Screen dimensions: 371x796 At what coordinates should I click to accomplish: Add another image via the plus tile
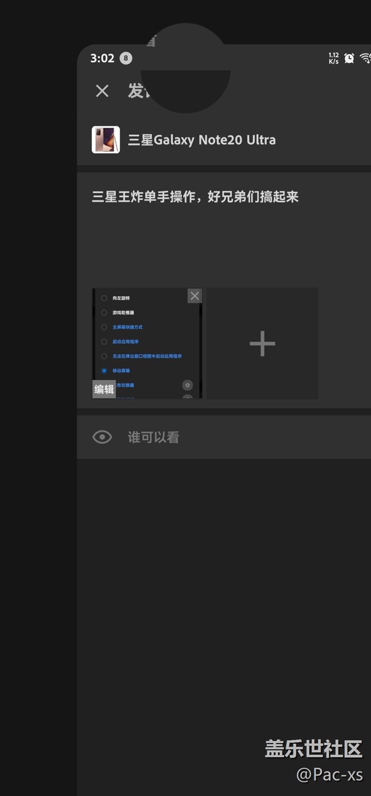262,344
